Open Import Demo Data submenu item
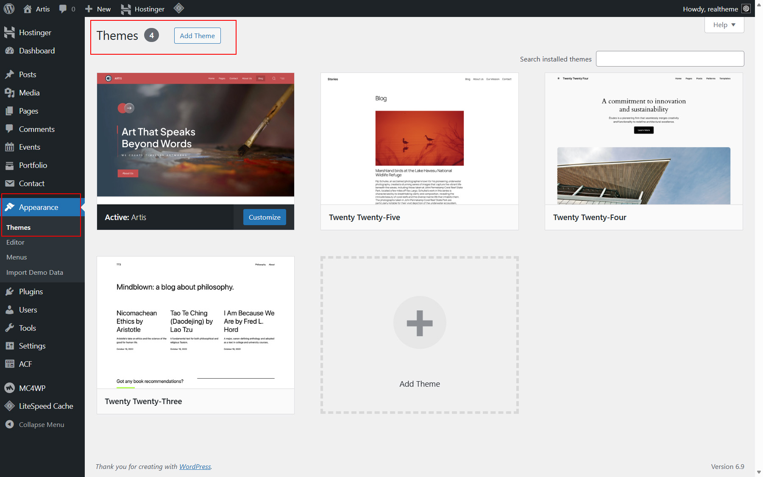Image resolution: width=763 pixels, height=477 pixels. [x=35, y=273]
